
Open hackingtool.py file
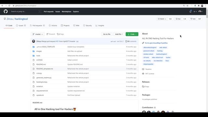[42, 82]
